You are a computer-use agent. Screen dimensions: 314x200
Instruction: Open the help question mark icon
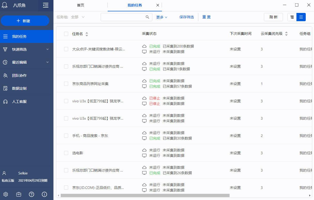(32, 194)
